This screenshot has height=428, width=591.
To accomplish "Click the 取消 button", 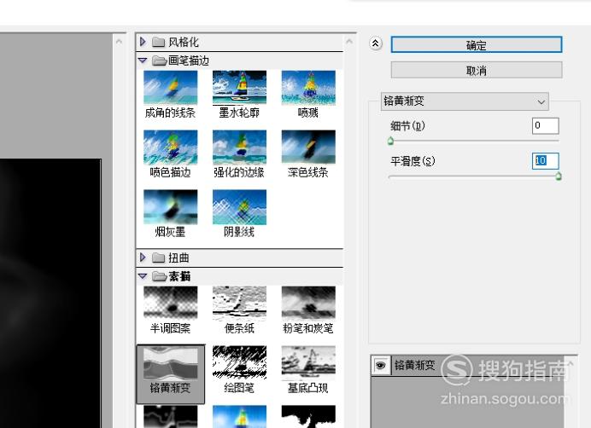I will 477,70.
